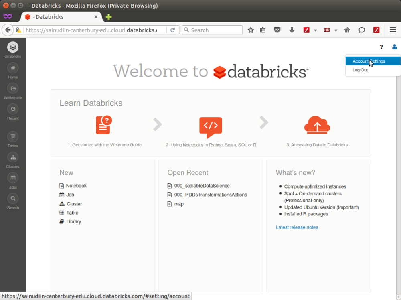Screen dimensions: 401x300
Task: Follow the Python link
Action: click(216, 145)
